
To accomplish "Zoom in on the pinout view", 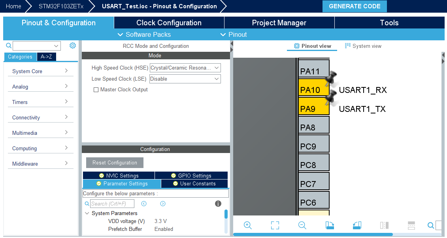I will [x=248, y=225].
